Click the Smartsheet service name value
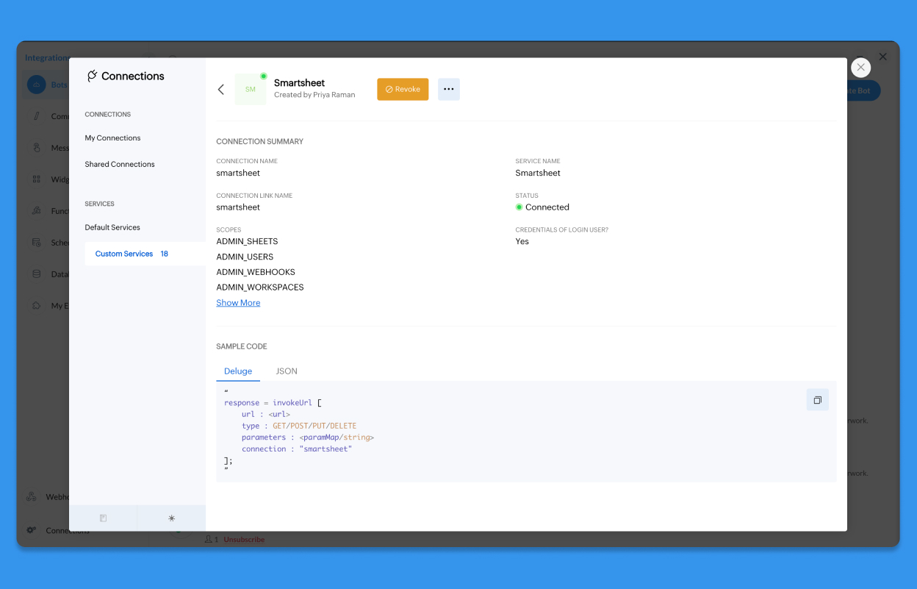 tap(538, 174)
